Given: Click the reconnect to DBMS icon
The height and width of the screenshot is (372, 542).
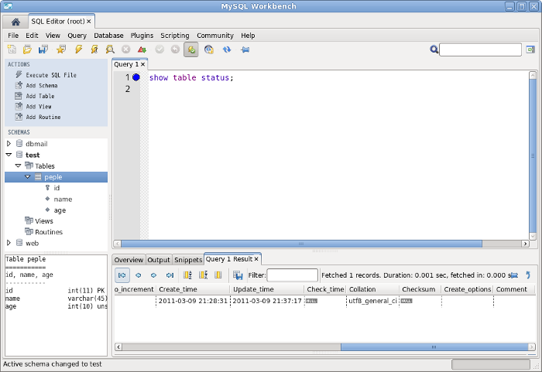Looking at the screenshot, I should click(209, 49).
